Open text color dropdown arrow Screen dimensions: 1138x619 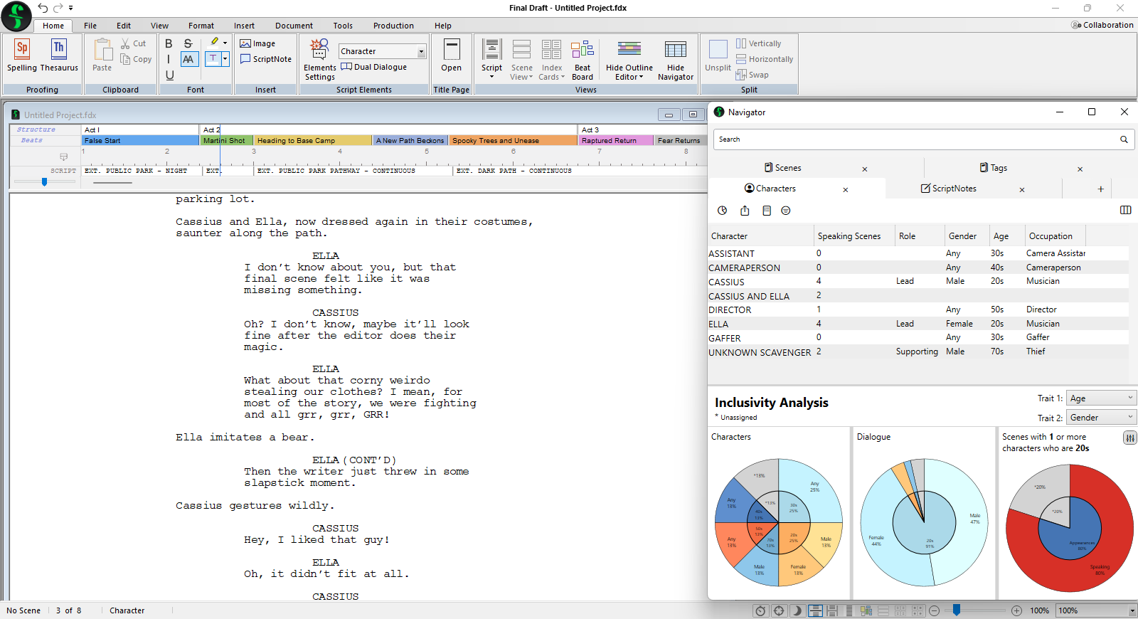pos(225,59)
